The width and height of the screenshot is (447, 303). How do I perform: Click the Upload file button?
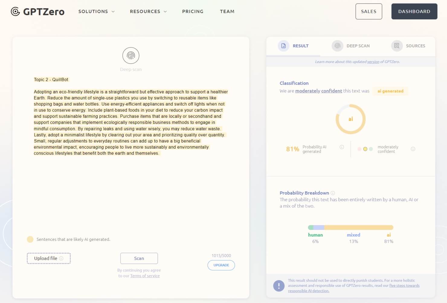click(x=49, y=259)
